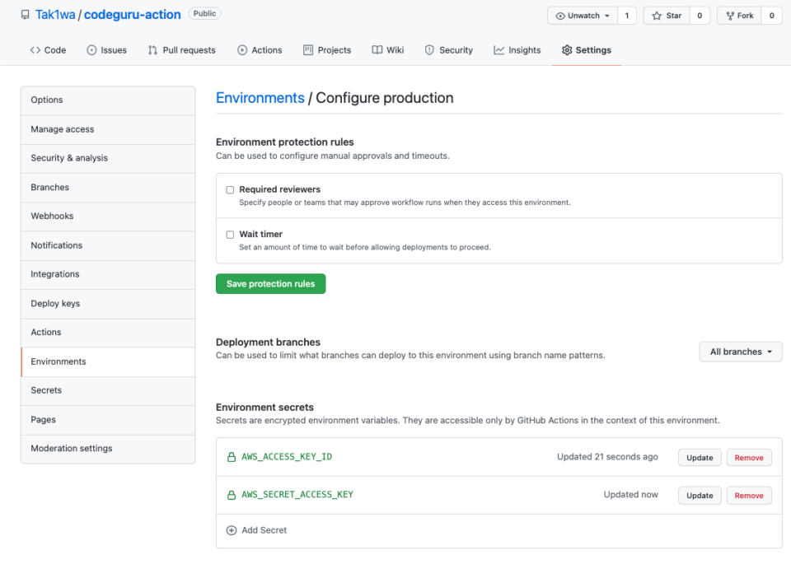This screenshot has height=564, width=791.
Task: Click the Security shield icon
Action: pyautogui.click(x=429, y=49)
